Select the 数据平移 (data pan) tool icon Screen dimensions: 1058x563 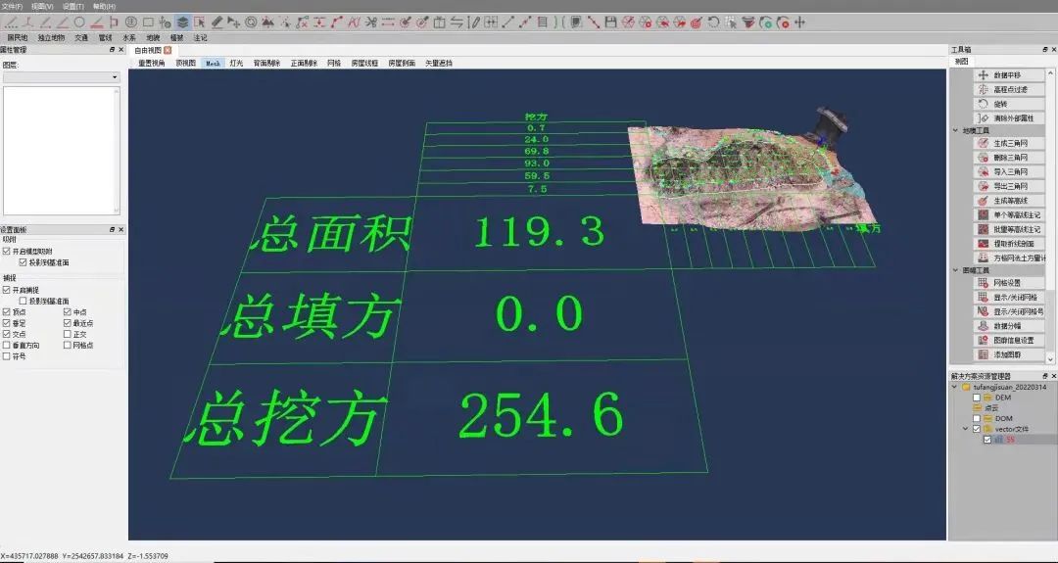click(x=984, y=75)
